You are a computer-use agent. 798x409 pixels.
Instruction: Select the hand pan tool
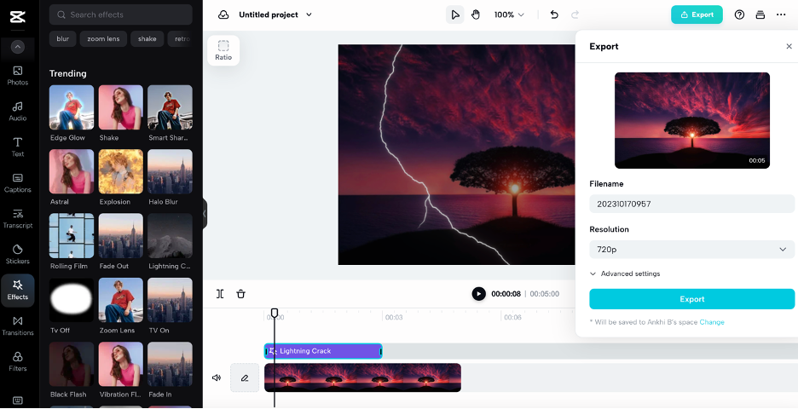(x=476, y=14)
